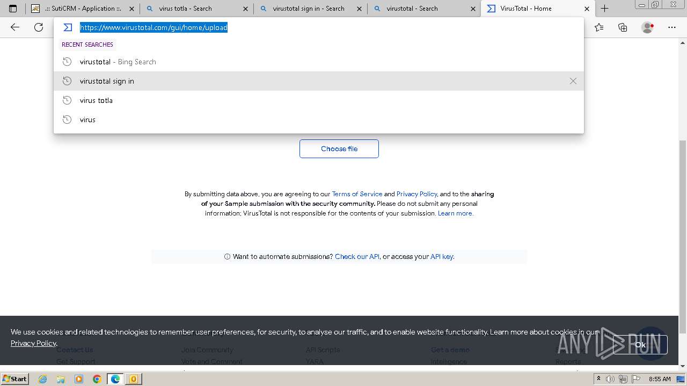Pick 'virus totla' recent search

319,100
